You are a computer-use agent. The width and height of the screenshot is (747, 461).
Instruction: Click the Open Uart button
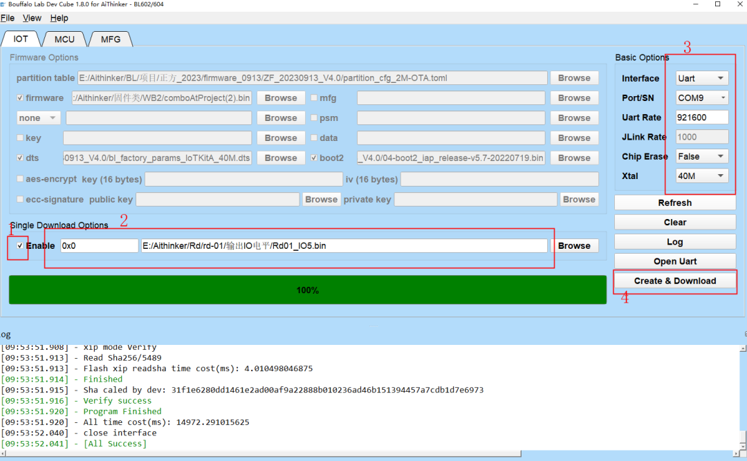point(674,261)
